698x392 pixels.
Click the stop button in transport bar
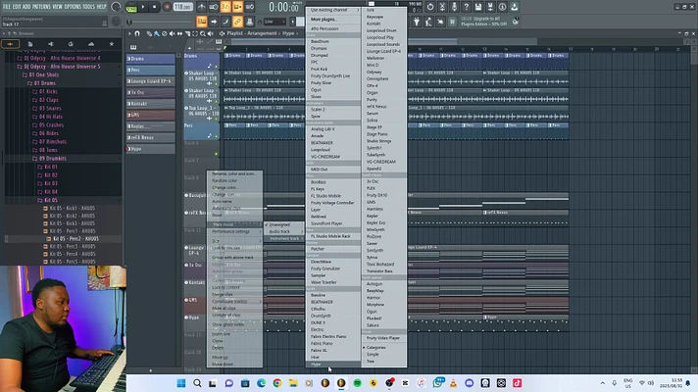(155, 7)
